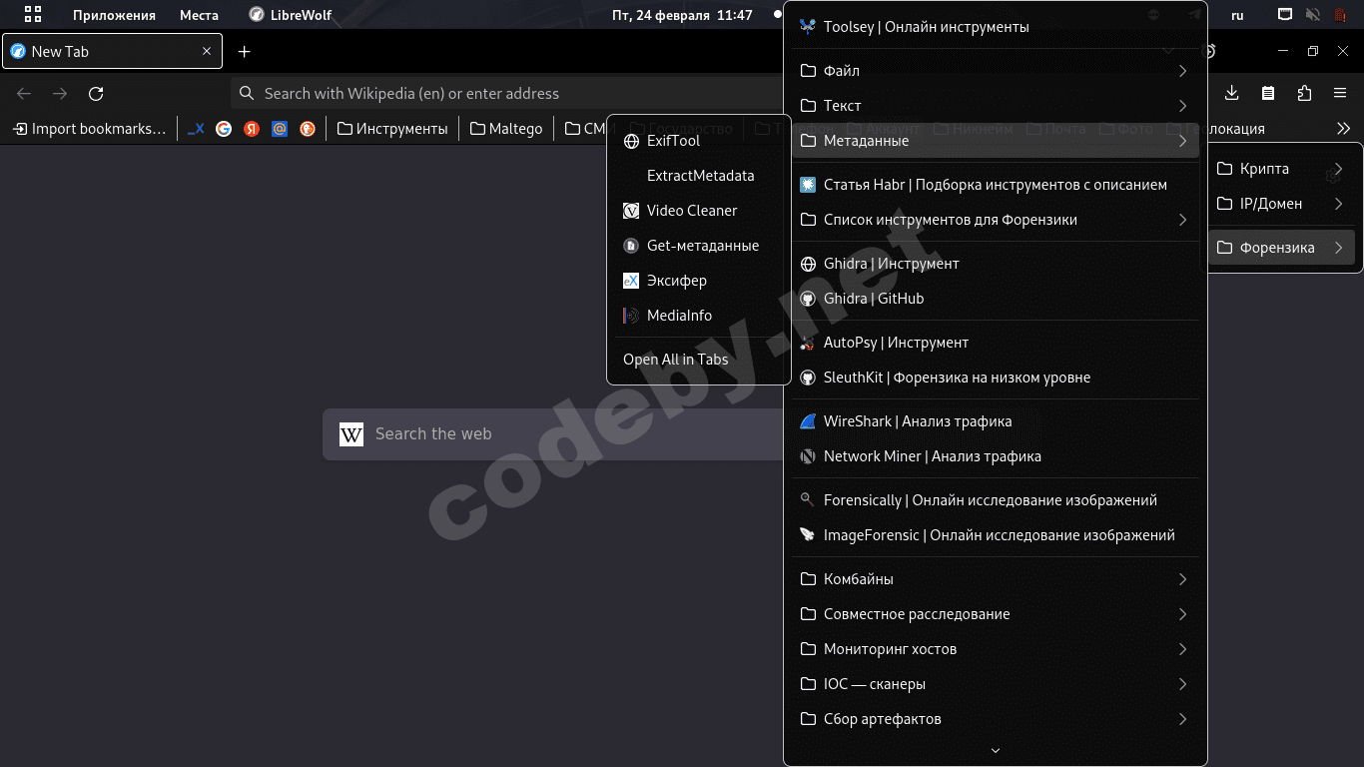Click the clipboard-style icon beside Downloads
1364x767 pixels.
[x=1268, y=93]
